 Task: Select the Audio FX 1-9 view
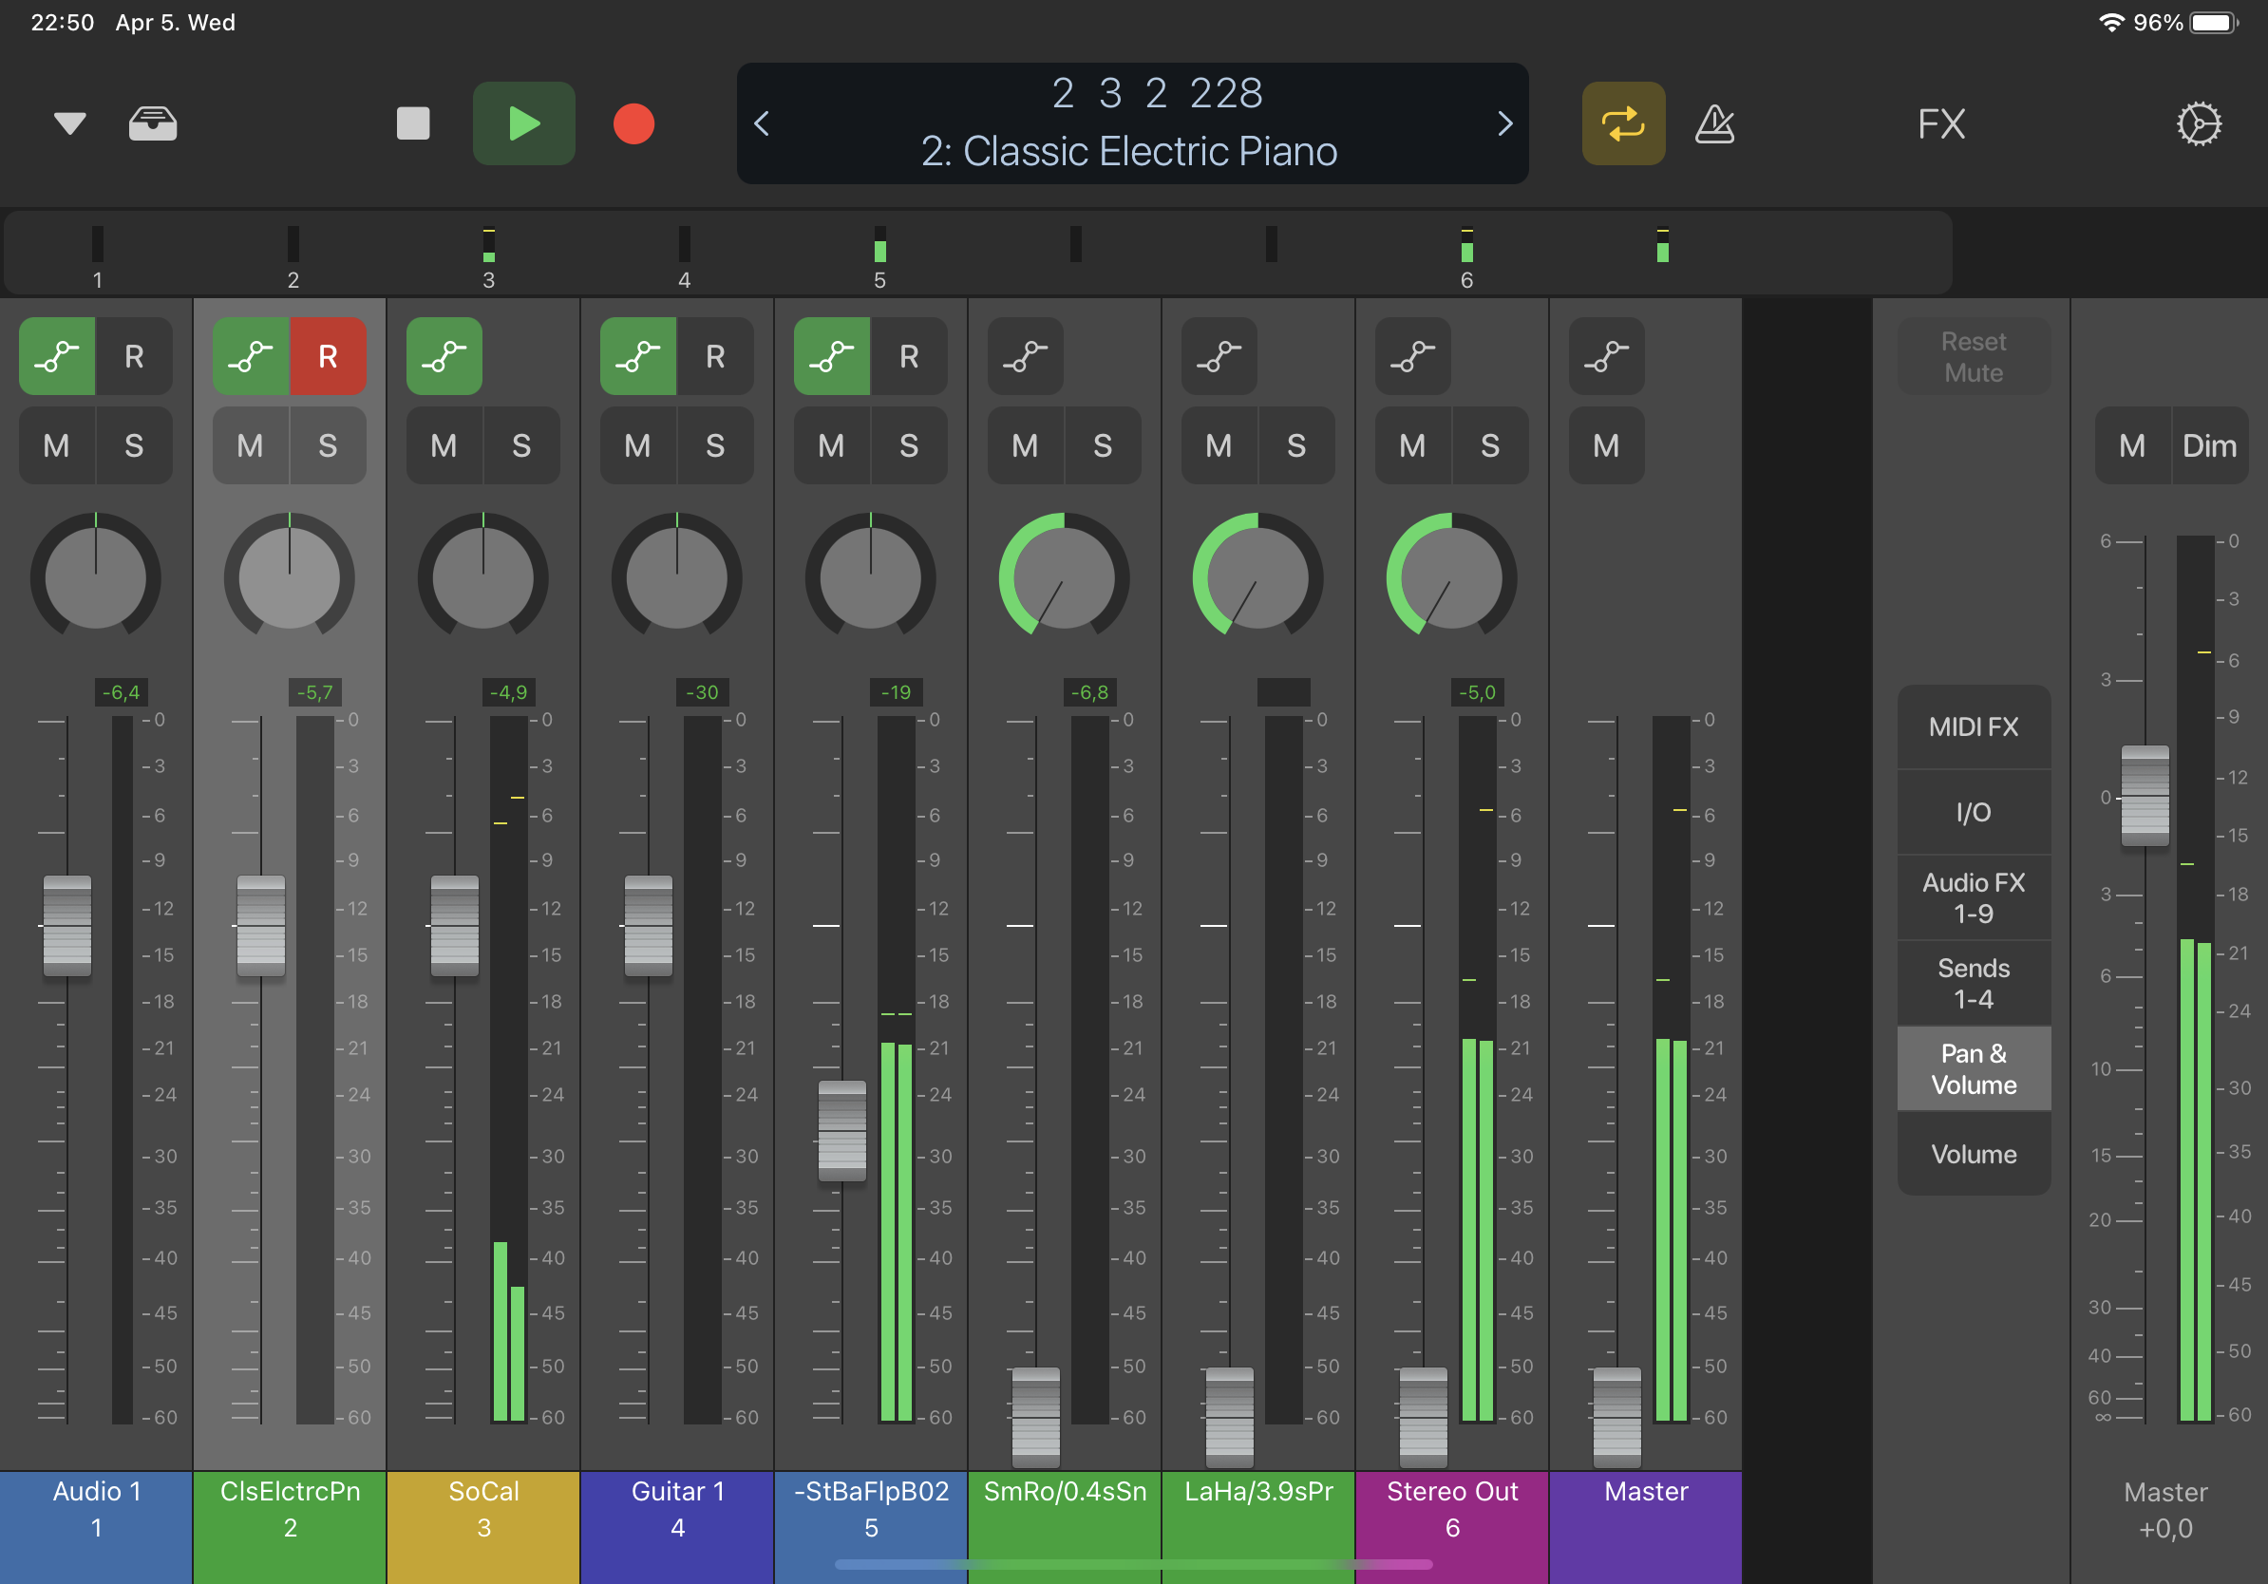point(1973,896)
